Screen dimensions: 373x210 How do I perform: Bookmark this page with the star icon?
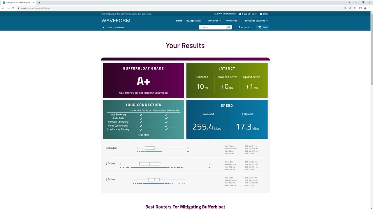355,8
